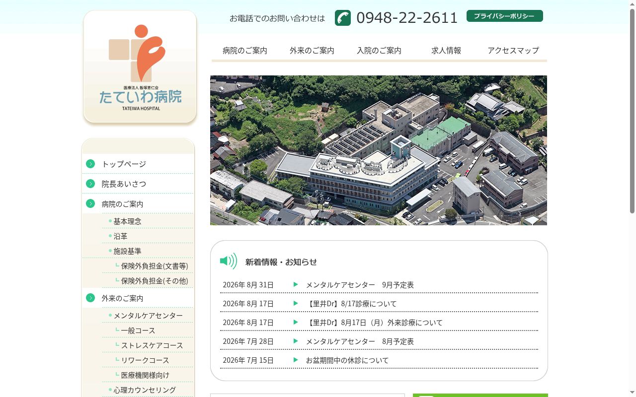
Task: Select 一般コース in the sidebar
Action: 138,331
